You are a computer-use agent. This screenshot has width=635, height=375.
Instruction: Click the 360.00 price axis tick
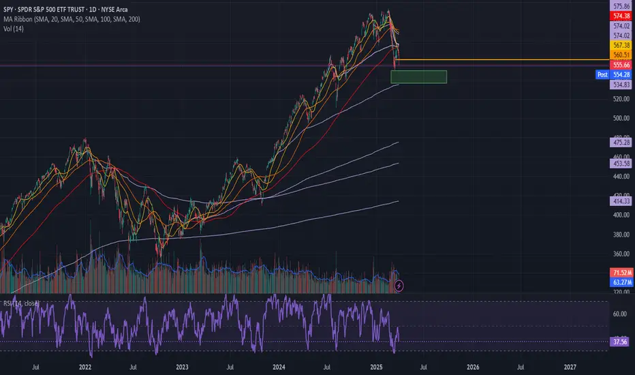(x=621, y=254)
